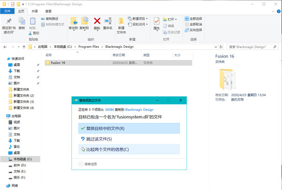This screenshot has height=190, width=282.
Task: Open recent locations dropdown arrow
Action: (x=18, y=47)
